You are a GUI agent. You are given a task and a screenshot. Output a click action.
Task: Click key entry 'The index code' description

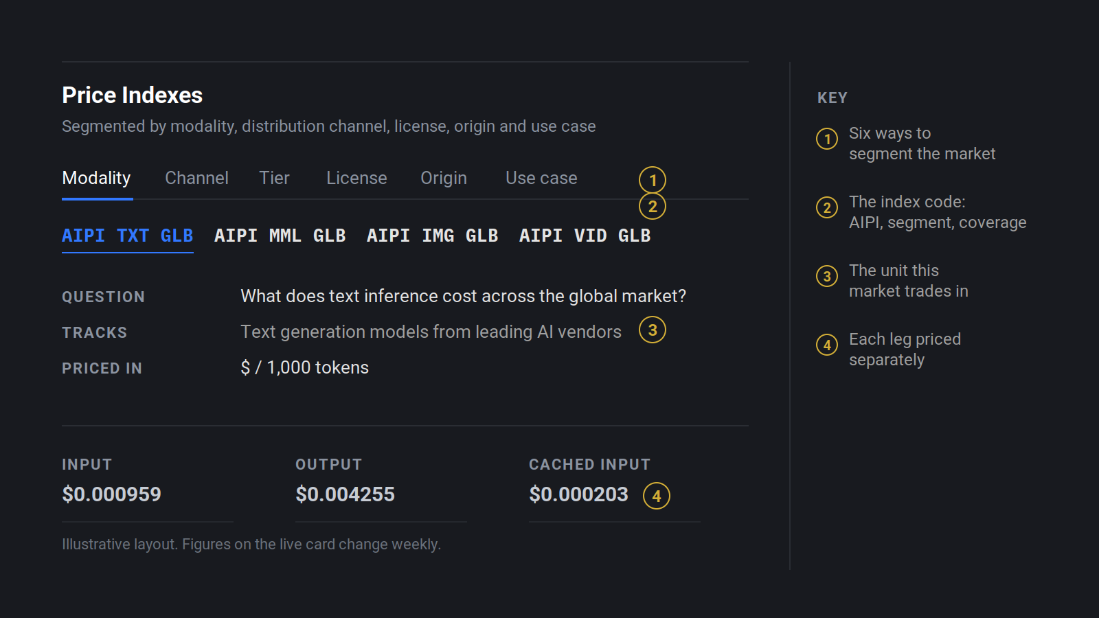click(938, 212)
